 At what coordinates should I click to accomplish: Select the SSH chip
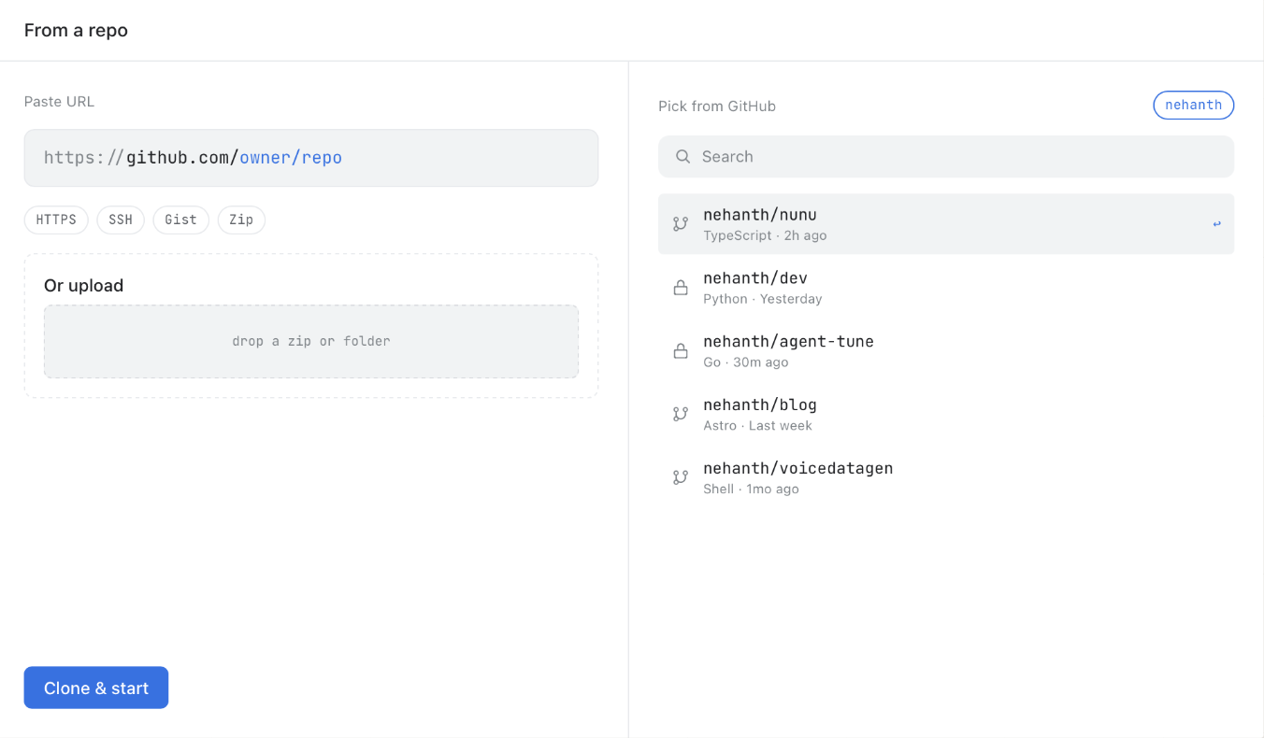pos(121,220)
